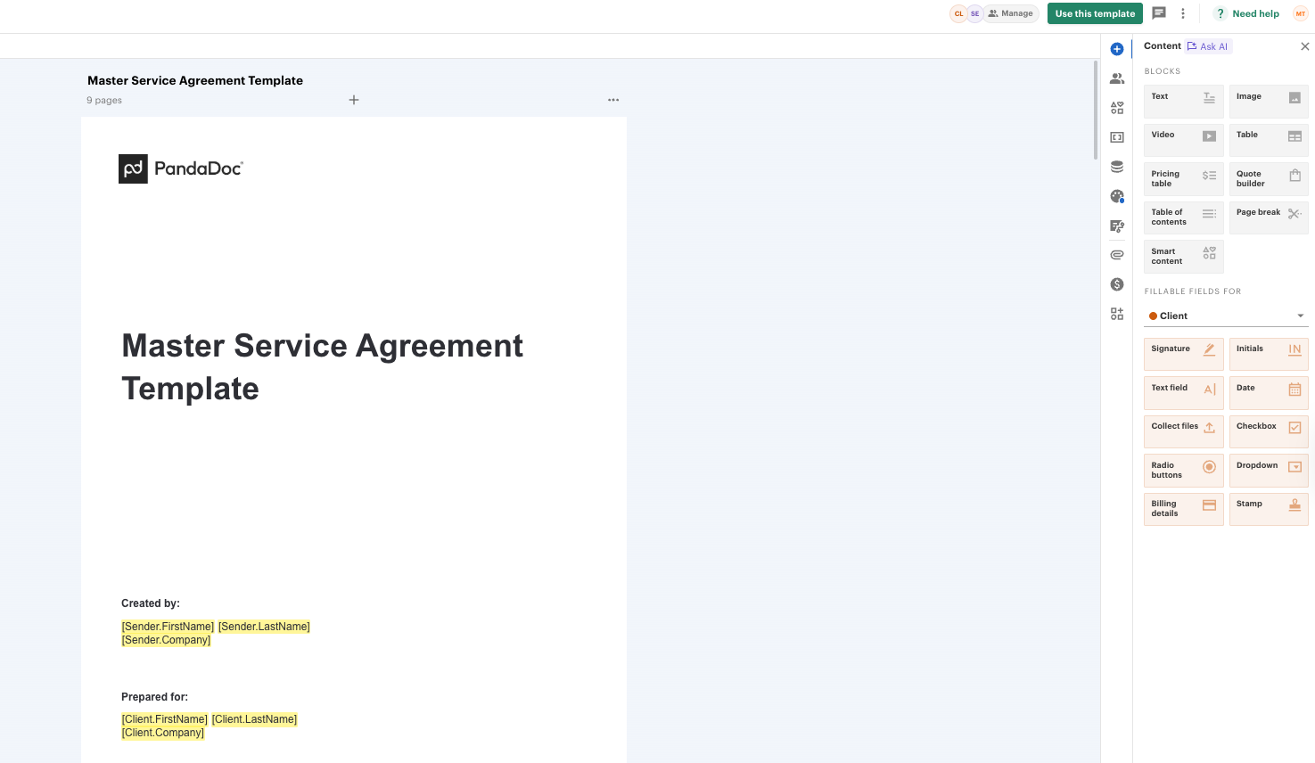Image resolution: width=1315 pixels, height=763 pixels.
Task: Open the three-dot more menu in header
Action: coord(1183,13)
